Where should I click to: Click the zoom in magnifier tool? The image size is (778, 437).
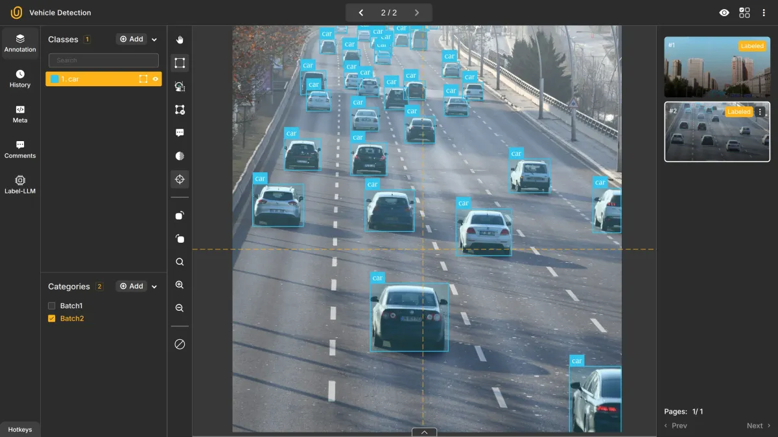[180, 285]
